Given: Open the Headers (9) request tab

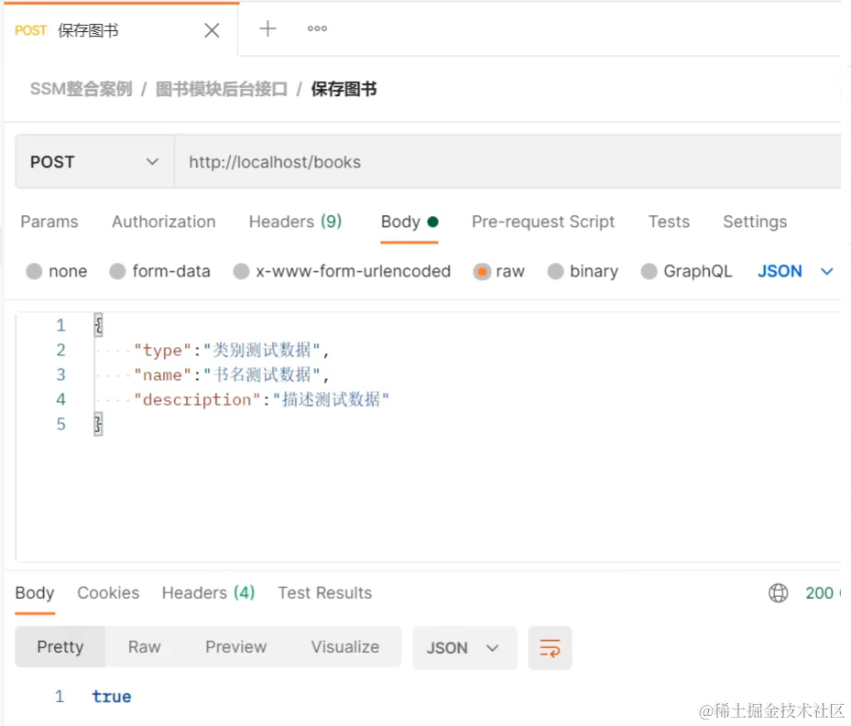Looking at the screenshot, I should coord(295,222).
